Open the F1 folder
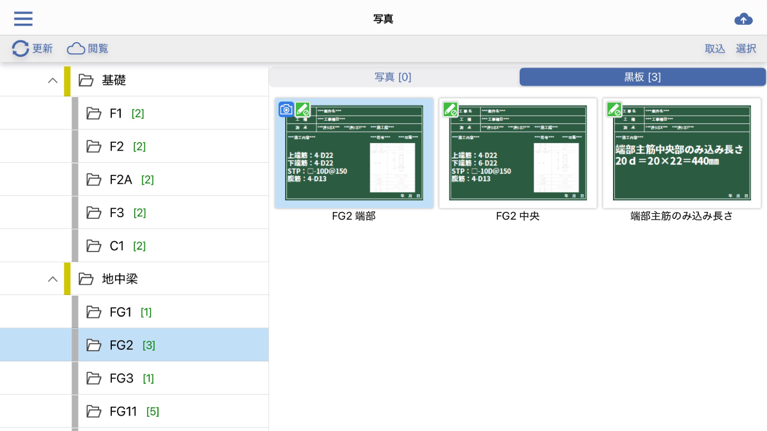Image resolution: width=767 pixels, height=431 pixels. (116, 114)
